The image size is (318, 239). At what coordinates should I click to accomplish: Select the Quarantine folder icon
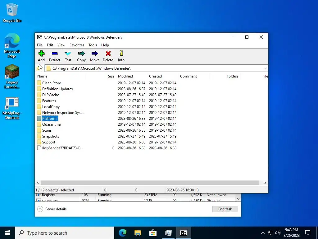click(x=39, y=124)
